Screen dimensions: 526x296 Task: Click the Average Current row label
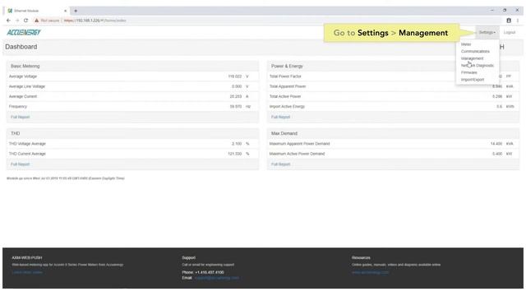coord(23,97)
